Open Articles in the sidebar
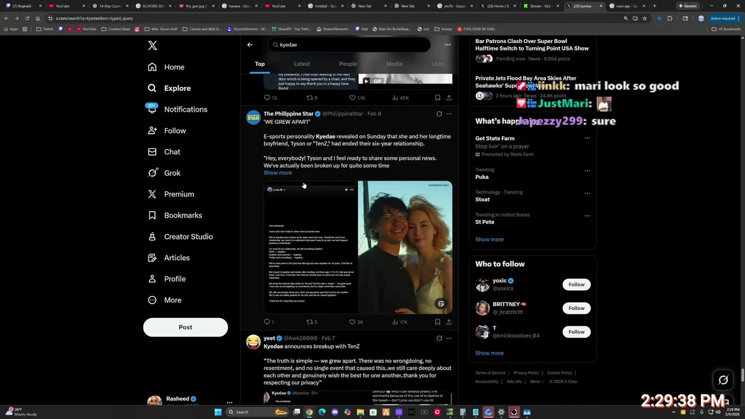 pyautogui.click(x=169, y=258)
